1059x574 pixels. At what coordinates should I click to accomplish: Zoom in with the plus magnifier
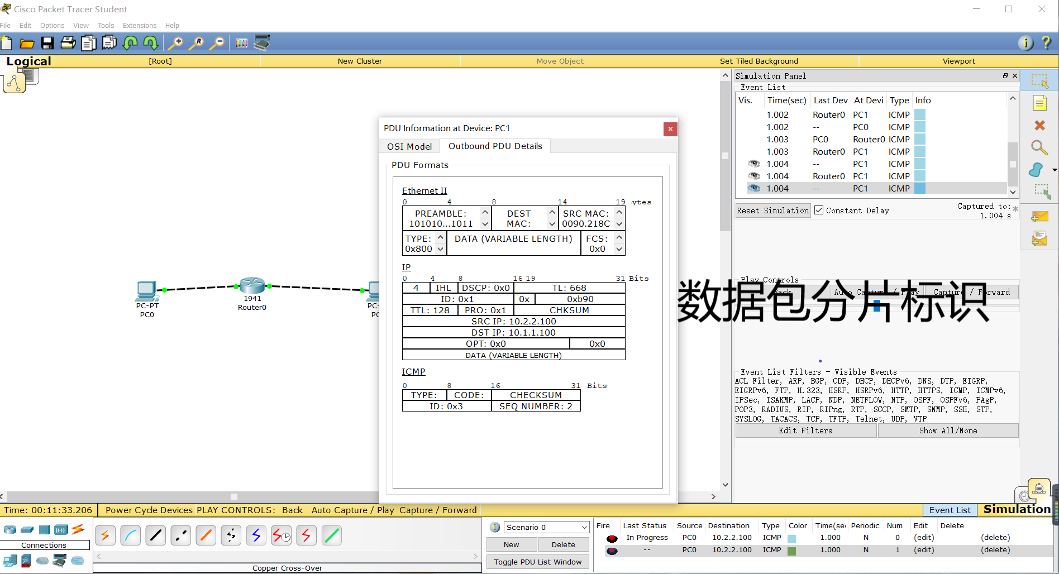[x=175, y=43]
